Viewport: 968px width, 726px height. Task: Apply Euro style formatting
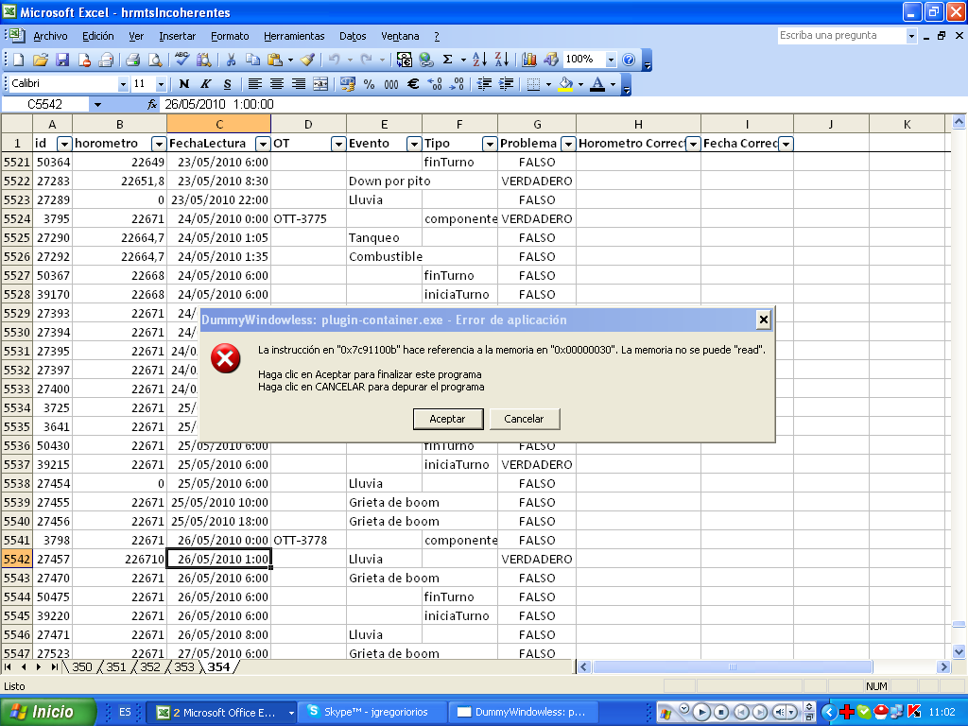(x=413, y=84)
